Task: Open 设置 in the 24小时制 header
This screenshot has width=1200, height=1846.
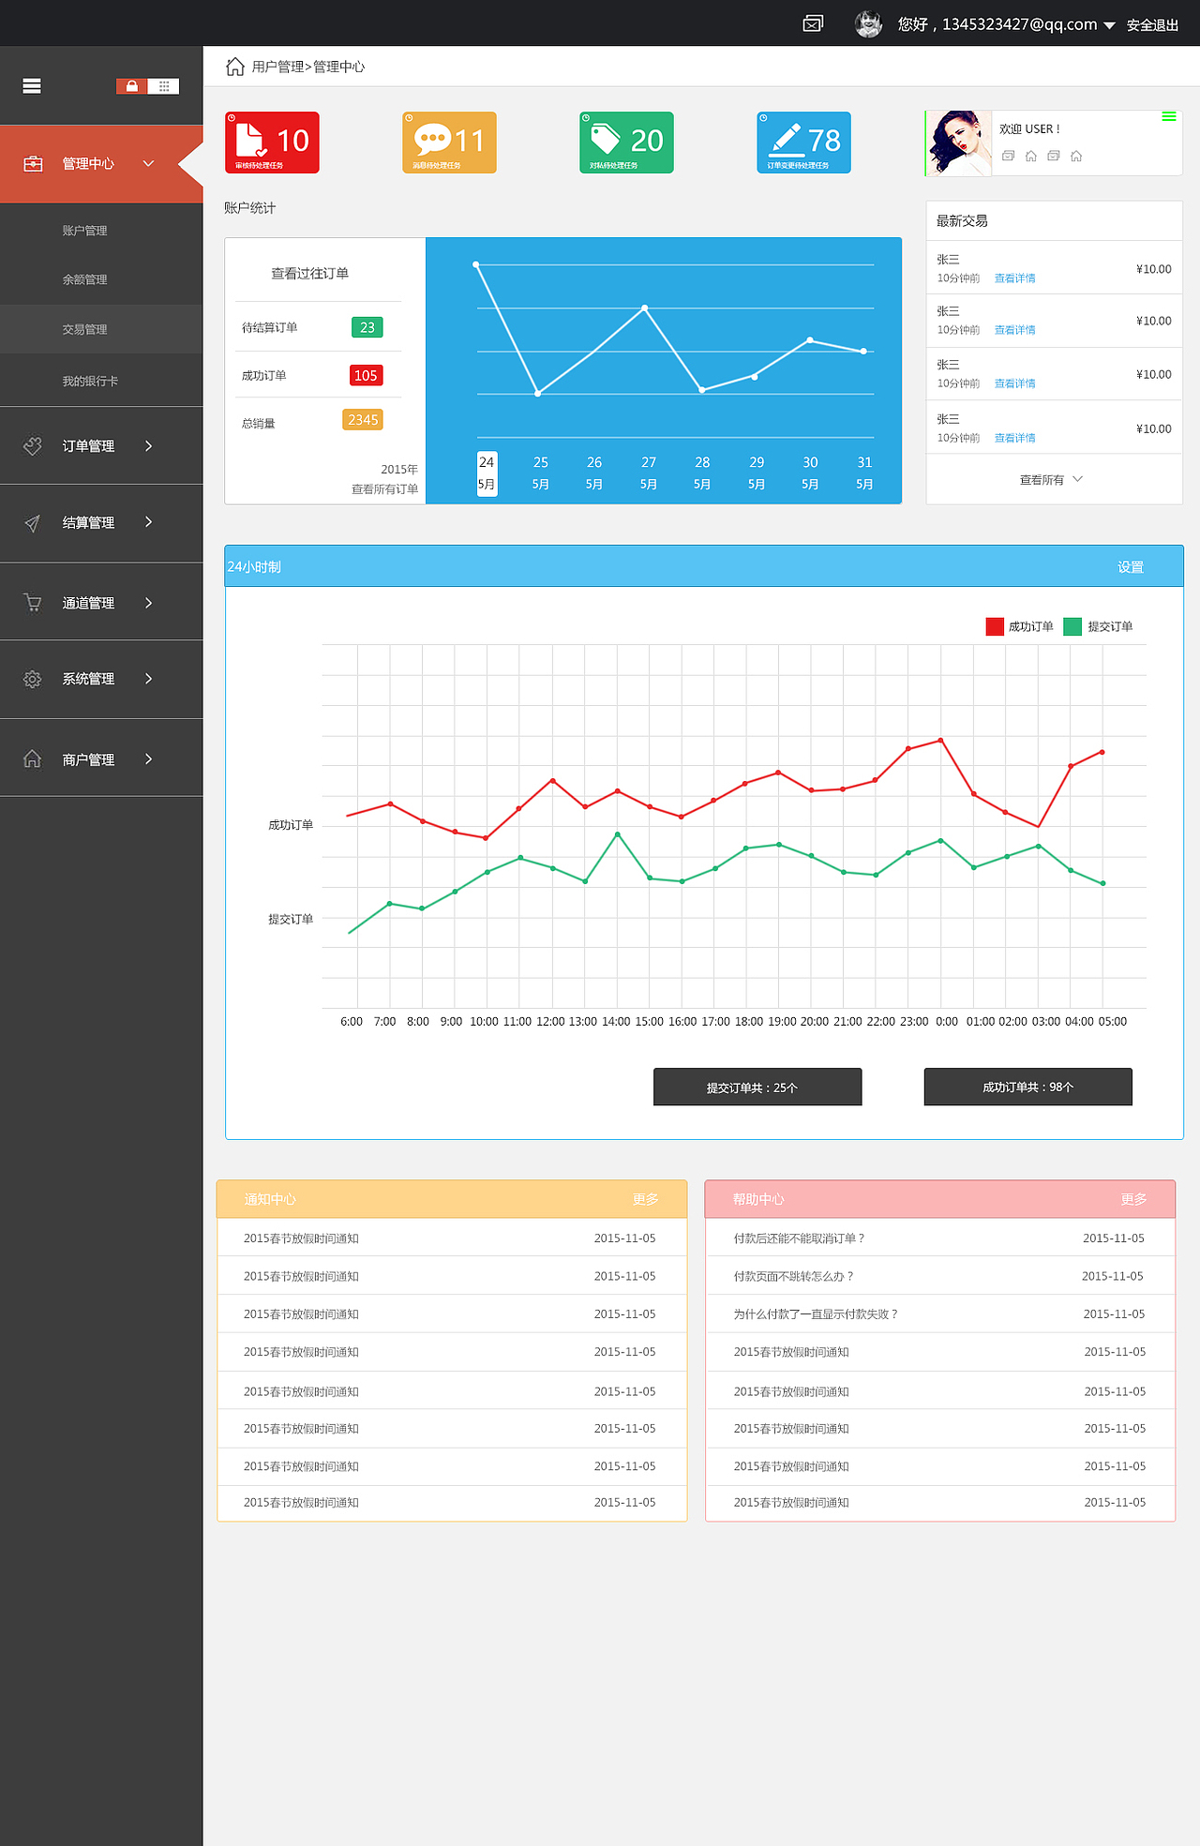Action: tap(1131, 567)
